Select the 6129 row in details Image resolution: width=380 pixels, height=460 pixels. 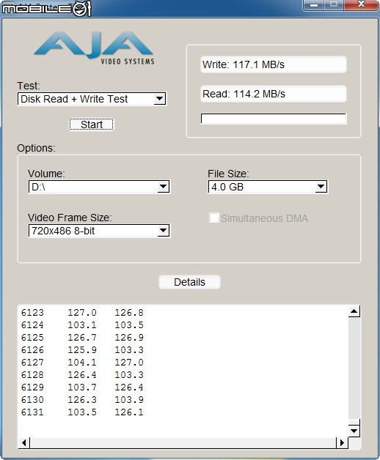click(x=82, y=387)
